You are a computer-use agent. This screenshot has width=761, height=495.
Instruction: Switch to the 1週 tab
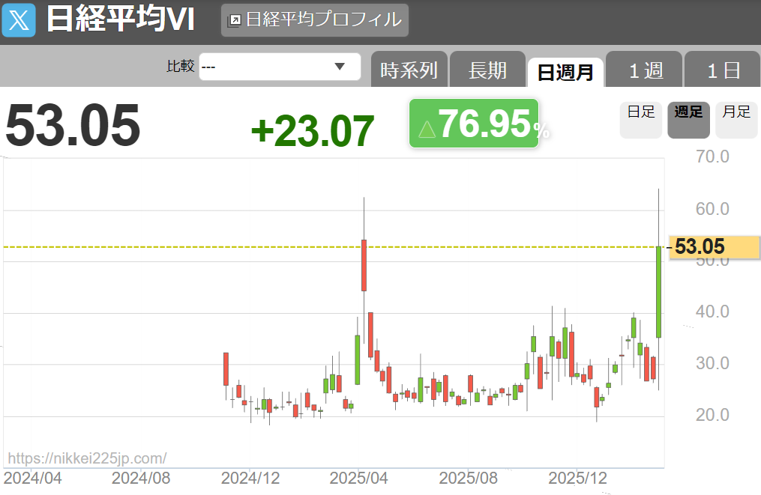tap(644, 71)
